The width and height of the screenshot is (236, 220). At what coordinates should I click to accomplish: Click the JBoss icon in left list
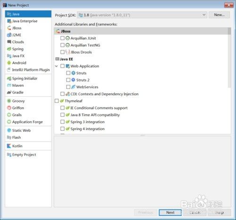click(x=9, y=28)
